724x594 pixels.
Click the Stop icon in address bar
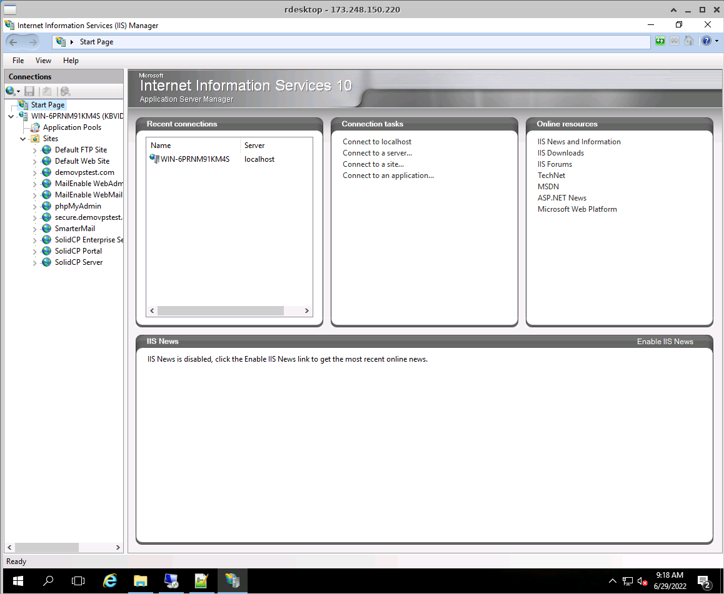(x=674, y=41)
